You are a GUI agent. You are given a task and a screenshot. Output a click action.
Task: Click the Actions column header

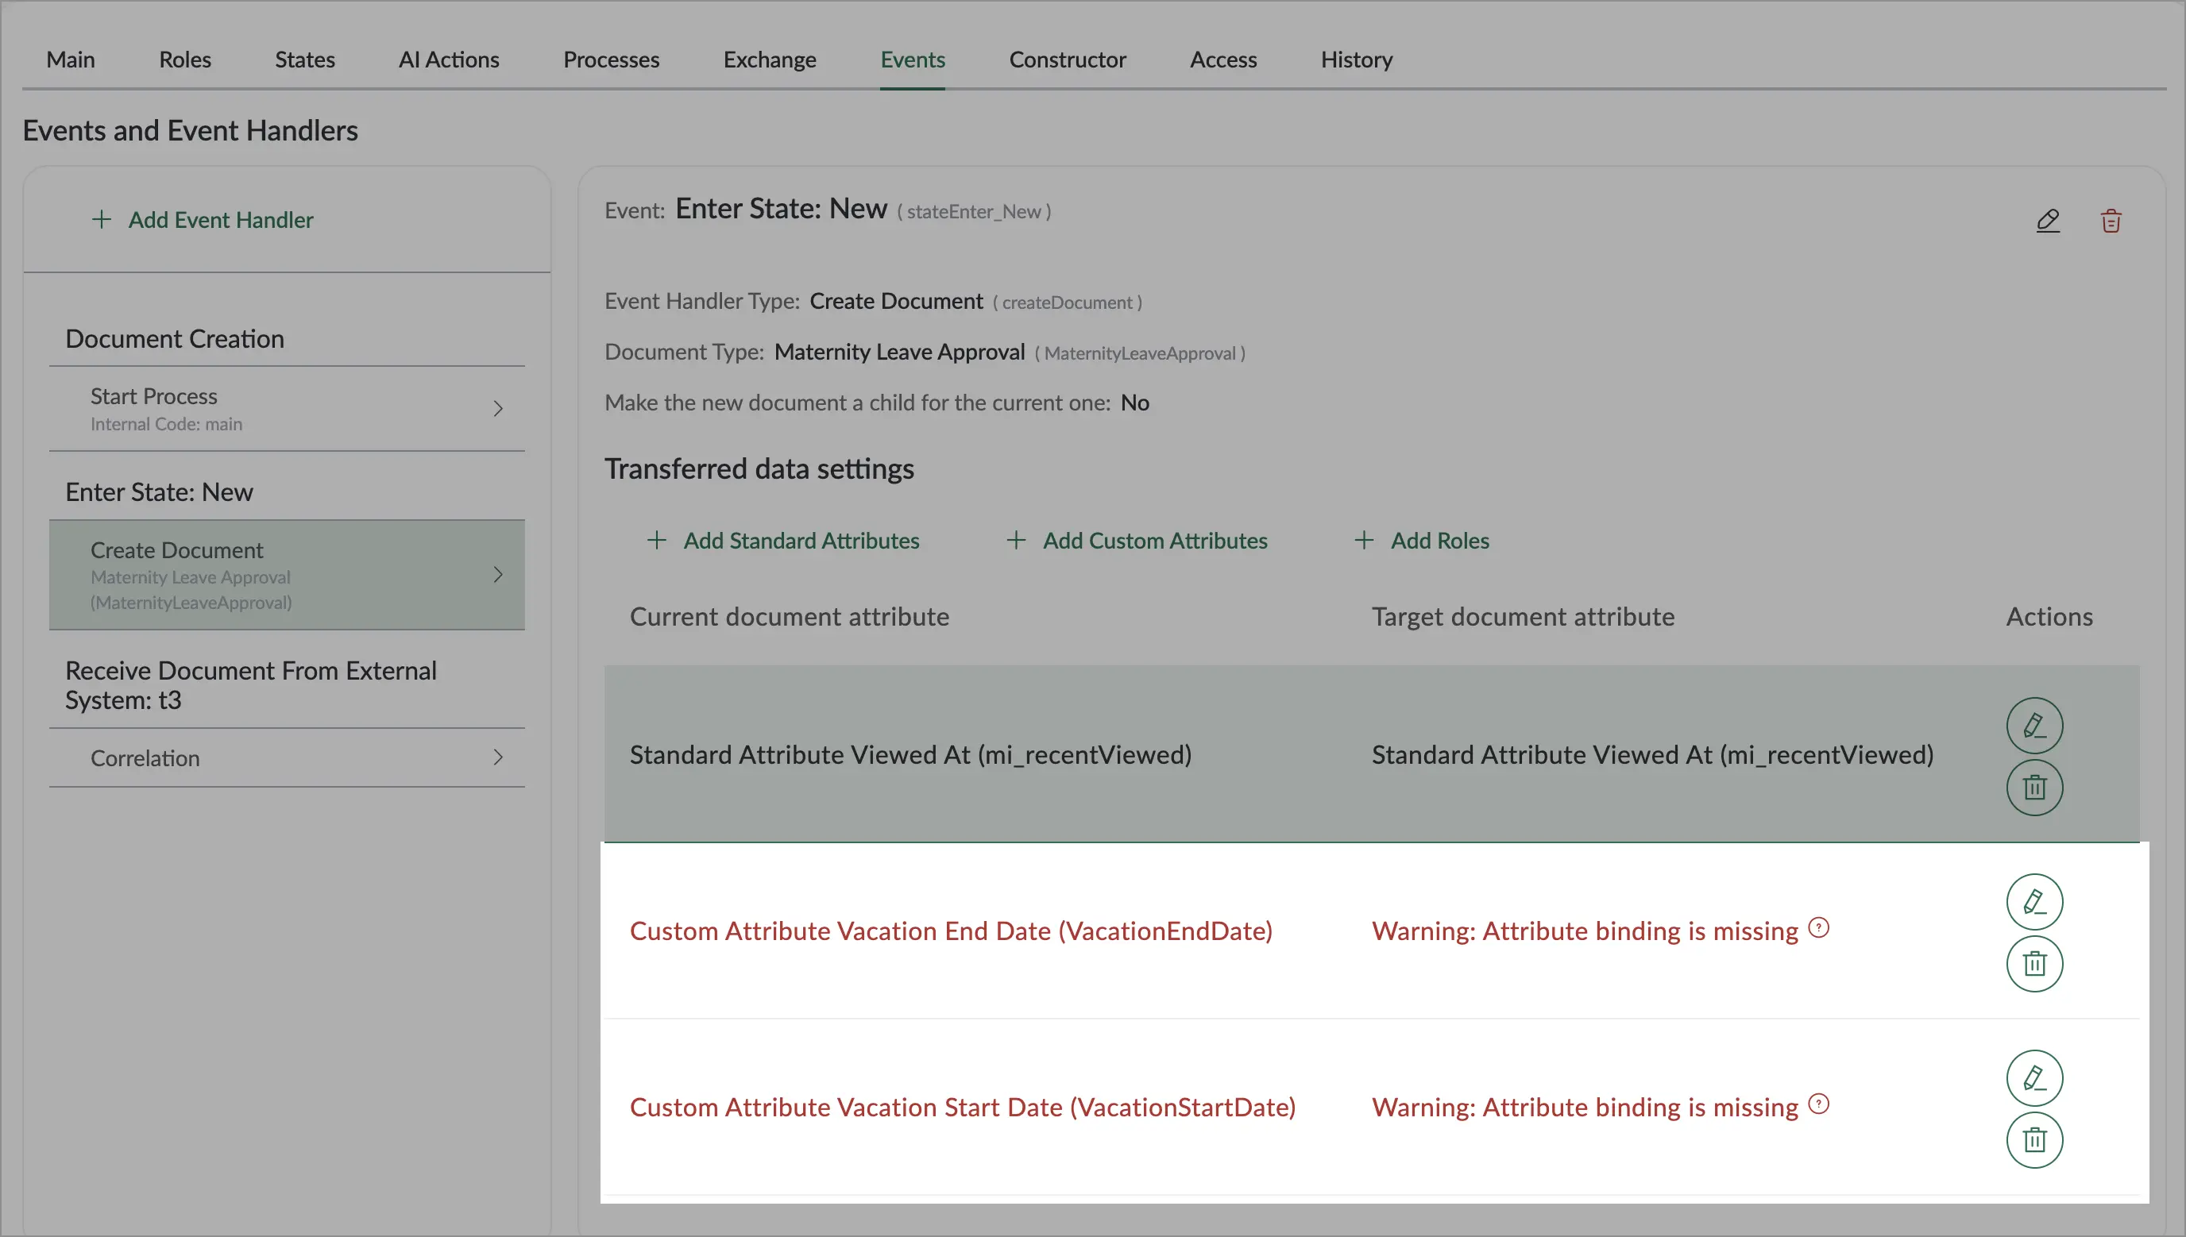point(2049,616)
